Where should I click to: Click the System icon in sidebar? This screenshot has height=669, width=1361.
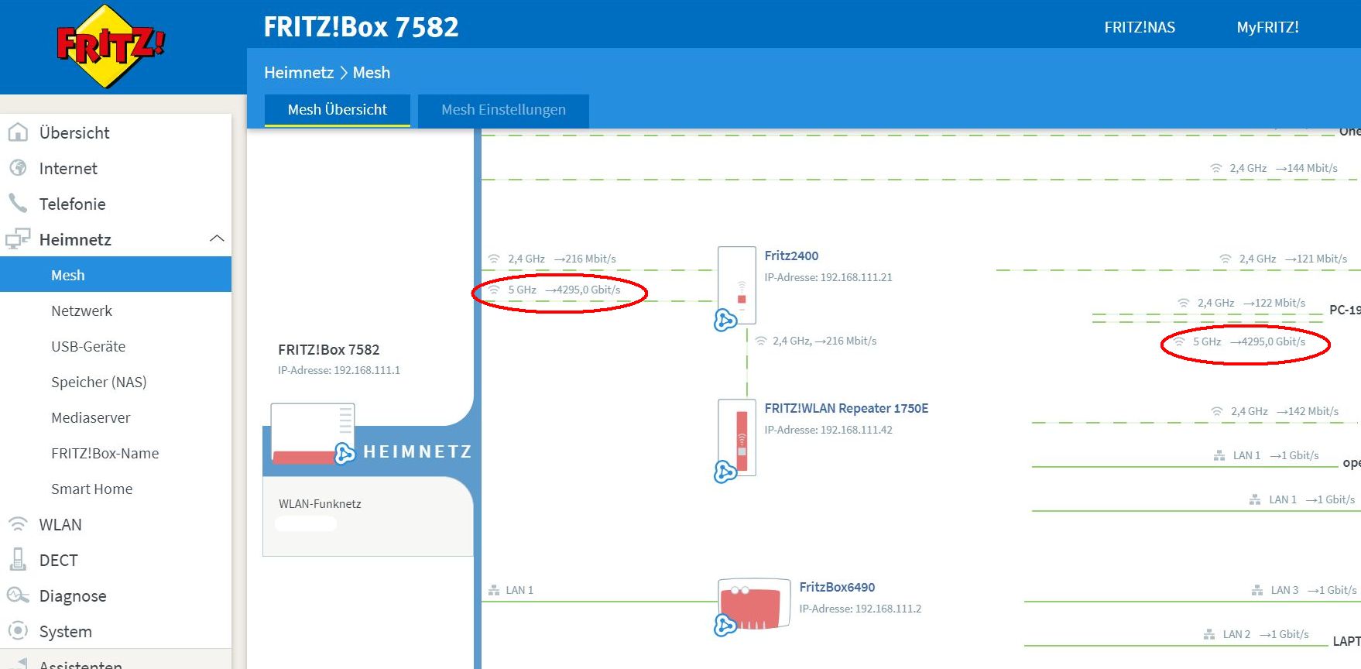pyautogui.click(x=18, y=630)
